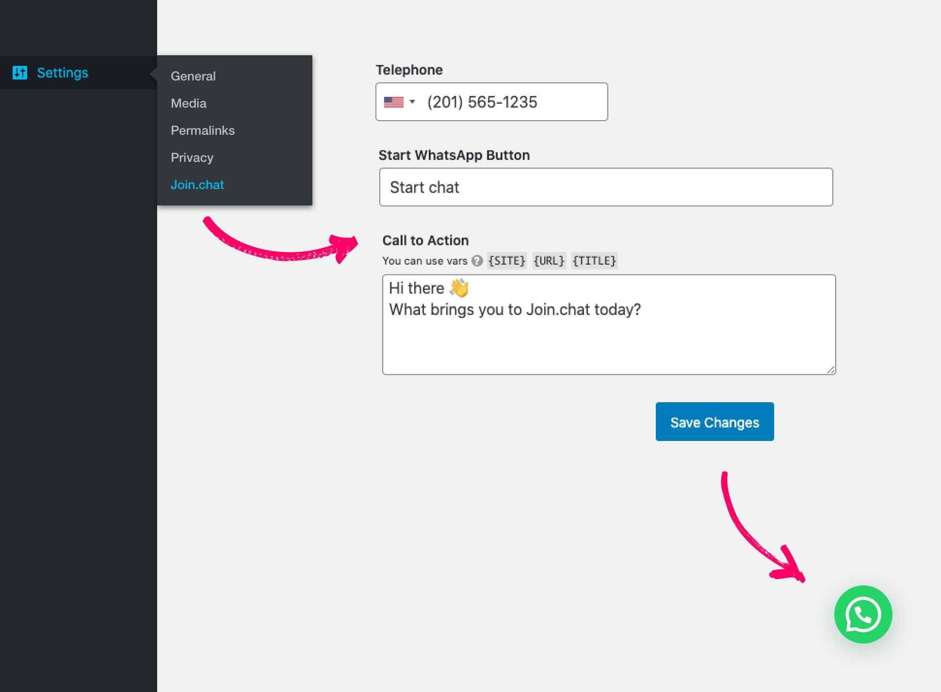Insert the {TITLE} variable tag
Viewport: 941px width, 692px height.
pos(594,261)
